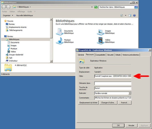
Task: Select Documents in the navigation tree
Action: [15, 42]
